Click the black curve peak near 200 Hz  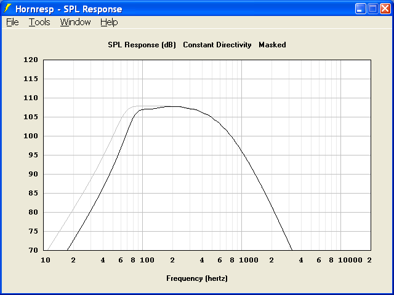tap(172, 106)
